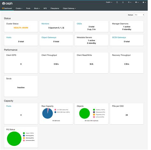Viewport: 151px width, 150px height.
Task: Toggle the Unknown legend in PG Status
Action: 29,140
